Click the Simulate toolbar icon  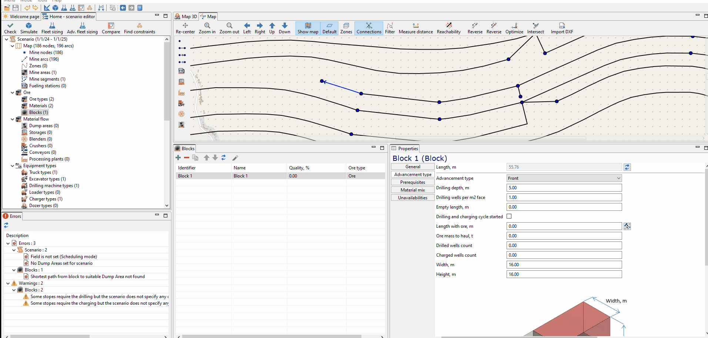tap(29, 26)
